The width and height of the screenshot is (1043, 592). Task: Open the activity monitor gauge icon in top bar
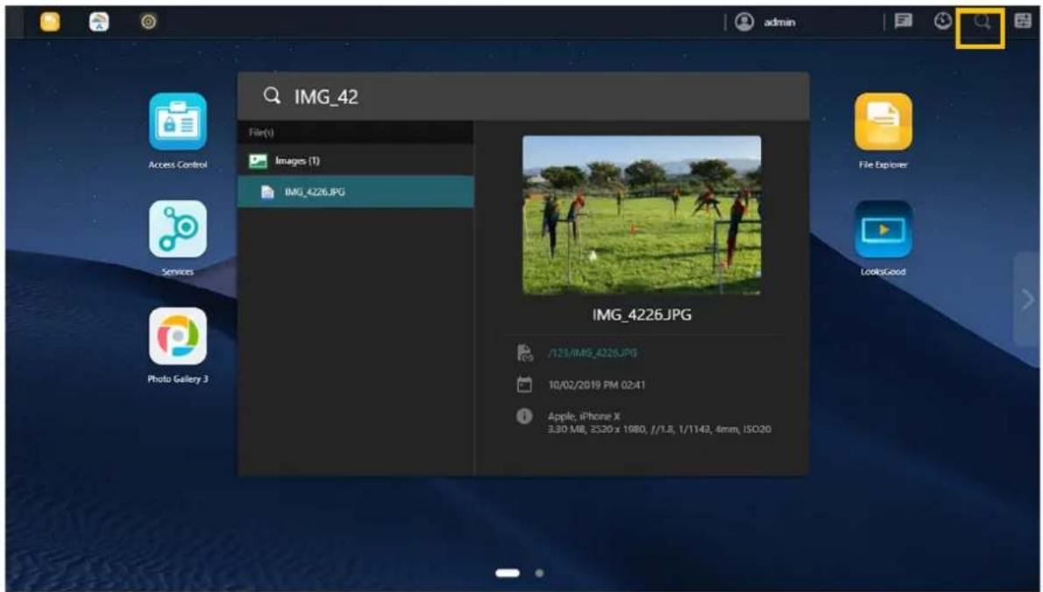pos(943,23)
